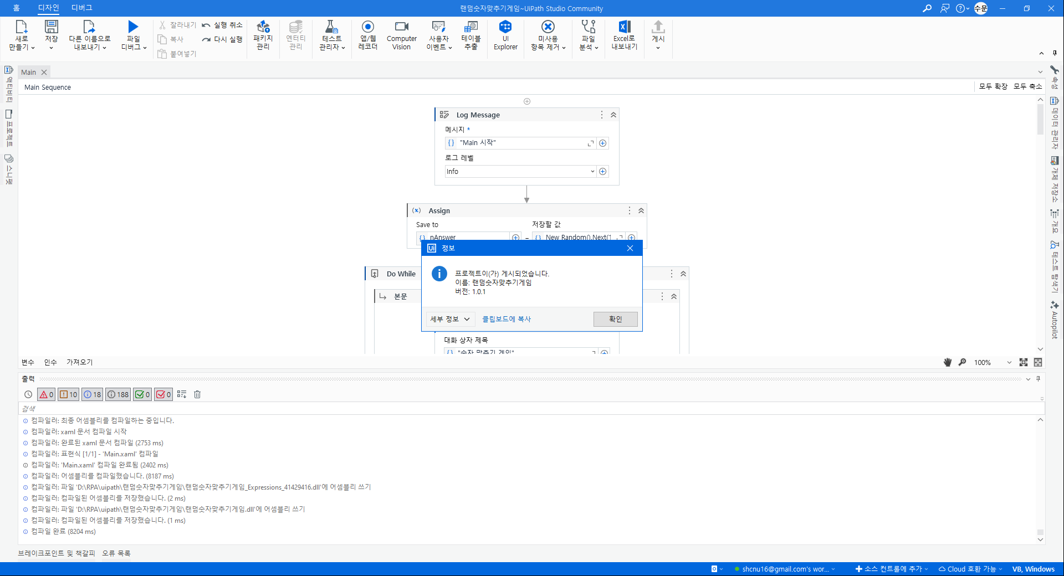Image resolution: width=1064 pixels, height=576 pixels.
Task: Toggle overview panel icon beside fit screen
Action: 1038,362
